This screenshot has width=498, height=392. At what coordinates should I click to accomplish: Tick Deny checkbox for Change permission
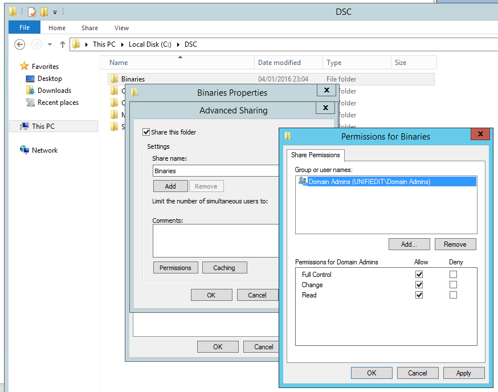[453, 285]
